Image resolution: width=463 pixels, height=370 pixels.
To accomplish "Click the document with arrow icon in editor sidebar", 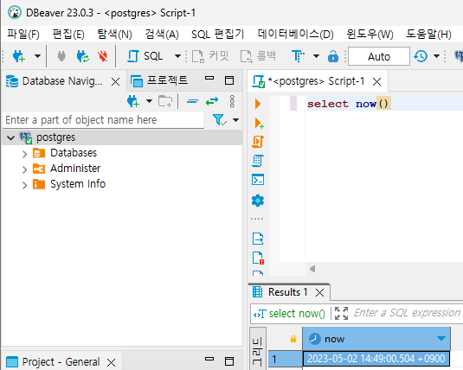I will coord(258,239).
